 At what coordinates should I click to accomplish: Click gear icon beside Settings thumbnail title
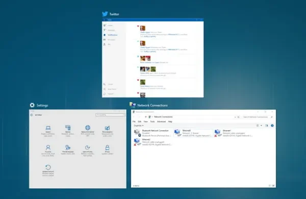pos(32,105)
